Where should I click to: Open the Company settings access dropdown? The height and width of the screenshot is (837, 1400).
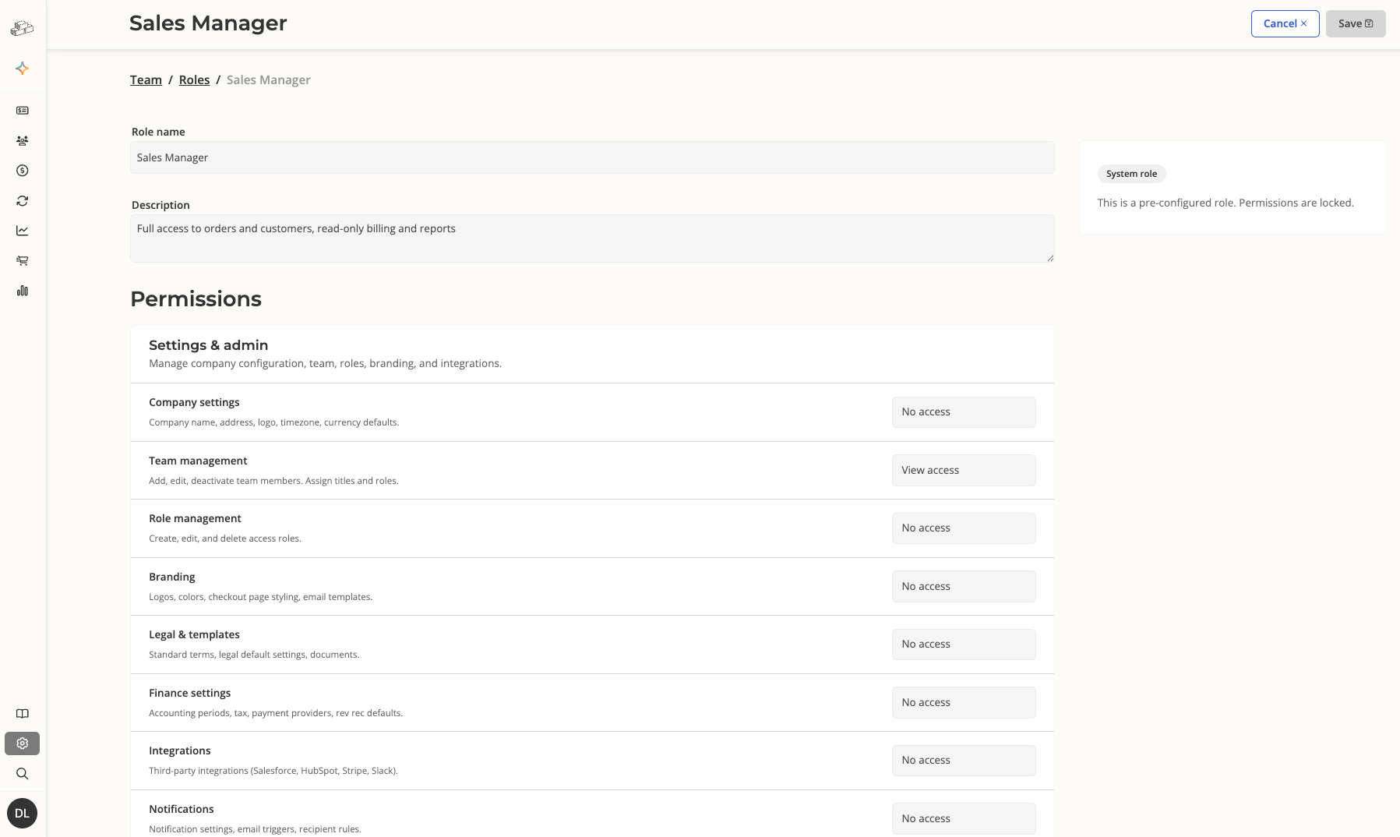tap(964, 412)
